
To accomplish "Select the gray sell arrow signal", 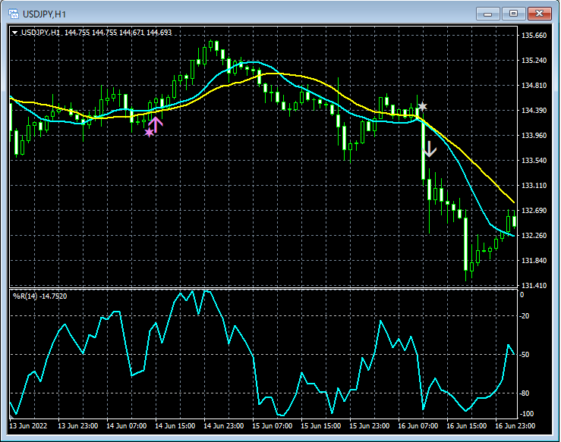I will click(430, 149).
